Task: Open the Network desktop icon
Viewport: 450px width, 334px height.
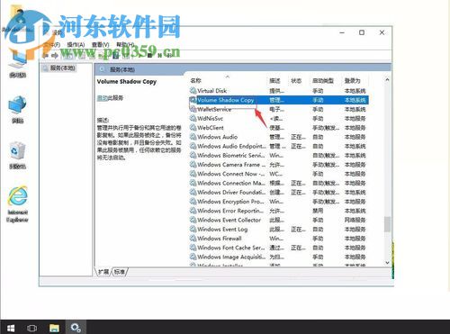Action: [x=17, y=110]
